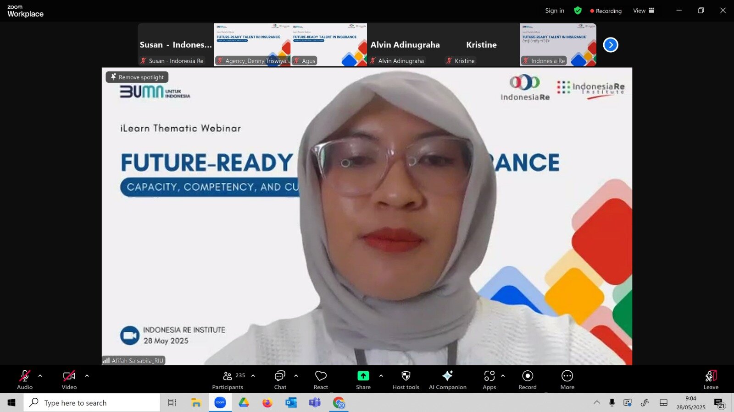Open Chrome from taskbar
This screenshot has width=734, height=412.
click(339, 402)
